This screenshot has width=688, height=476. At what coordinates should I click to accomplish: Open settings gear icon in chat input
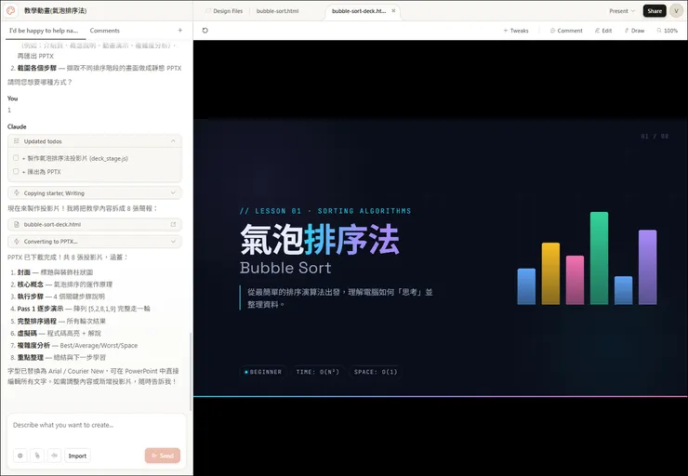[20, 456]
